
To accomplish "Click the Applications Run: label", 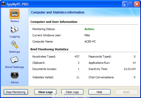I will 99,63.
